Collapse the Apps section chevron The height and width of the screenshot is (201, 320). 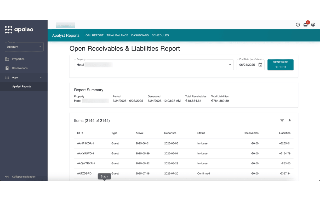41,77
